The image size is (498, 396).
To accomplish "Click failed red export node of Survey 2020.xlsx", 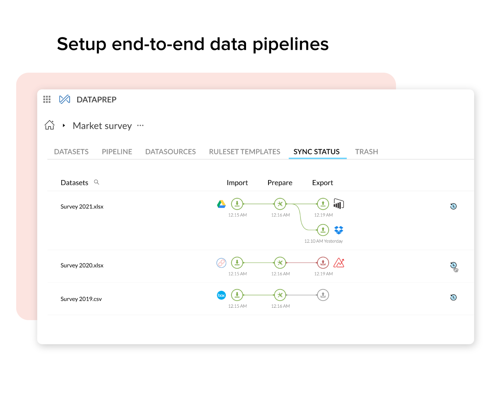I will tap(323, 263).
